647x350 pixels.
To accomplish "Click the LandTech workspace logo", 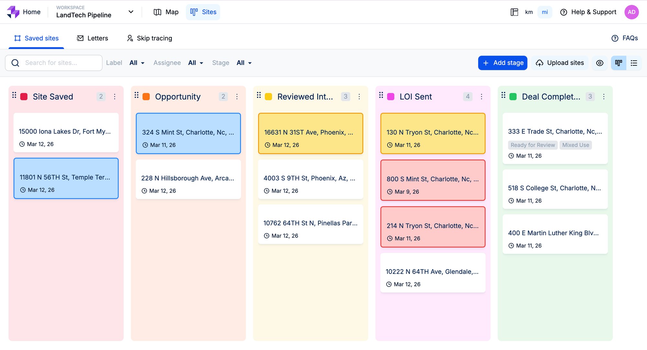I will tap(13, 12).
